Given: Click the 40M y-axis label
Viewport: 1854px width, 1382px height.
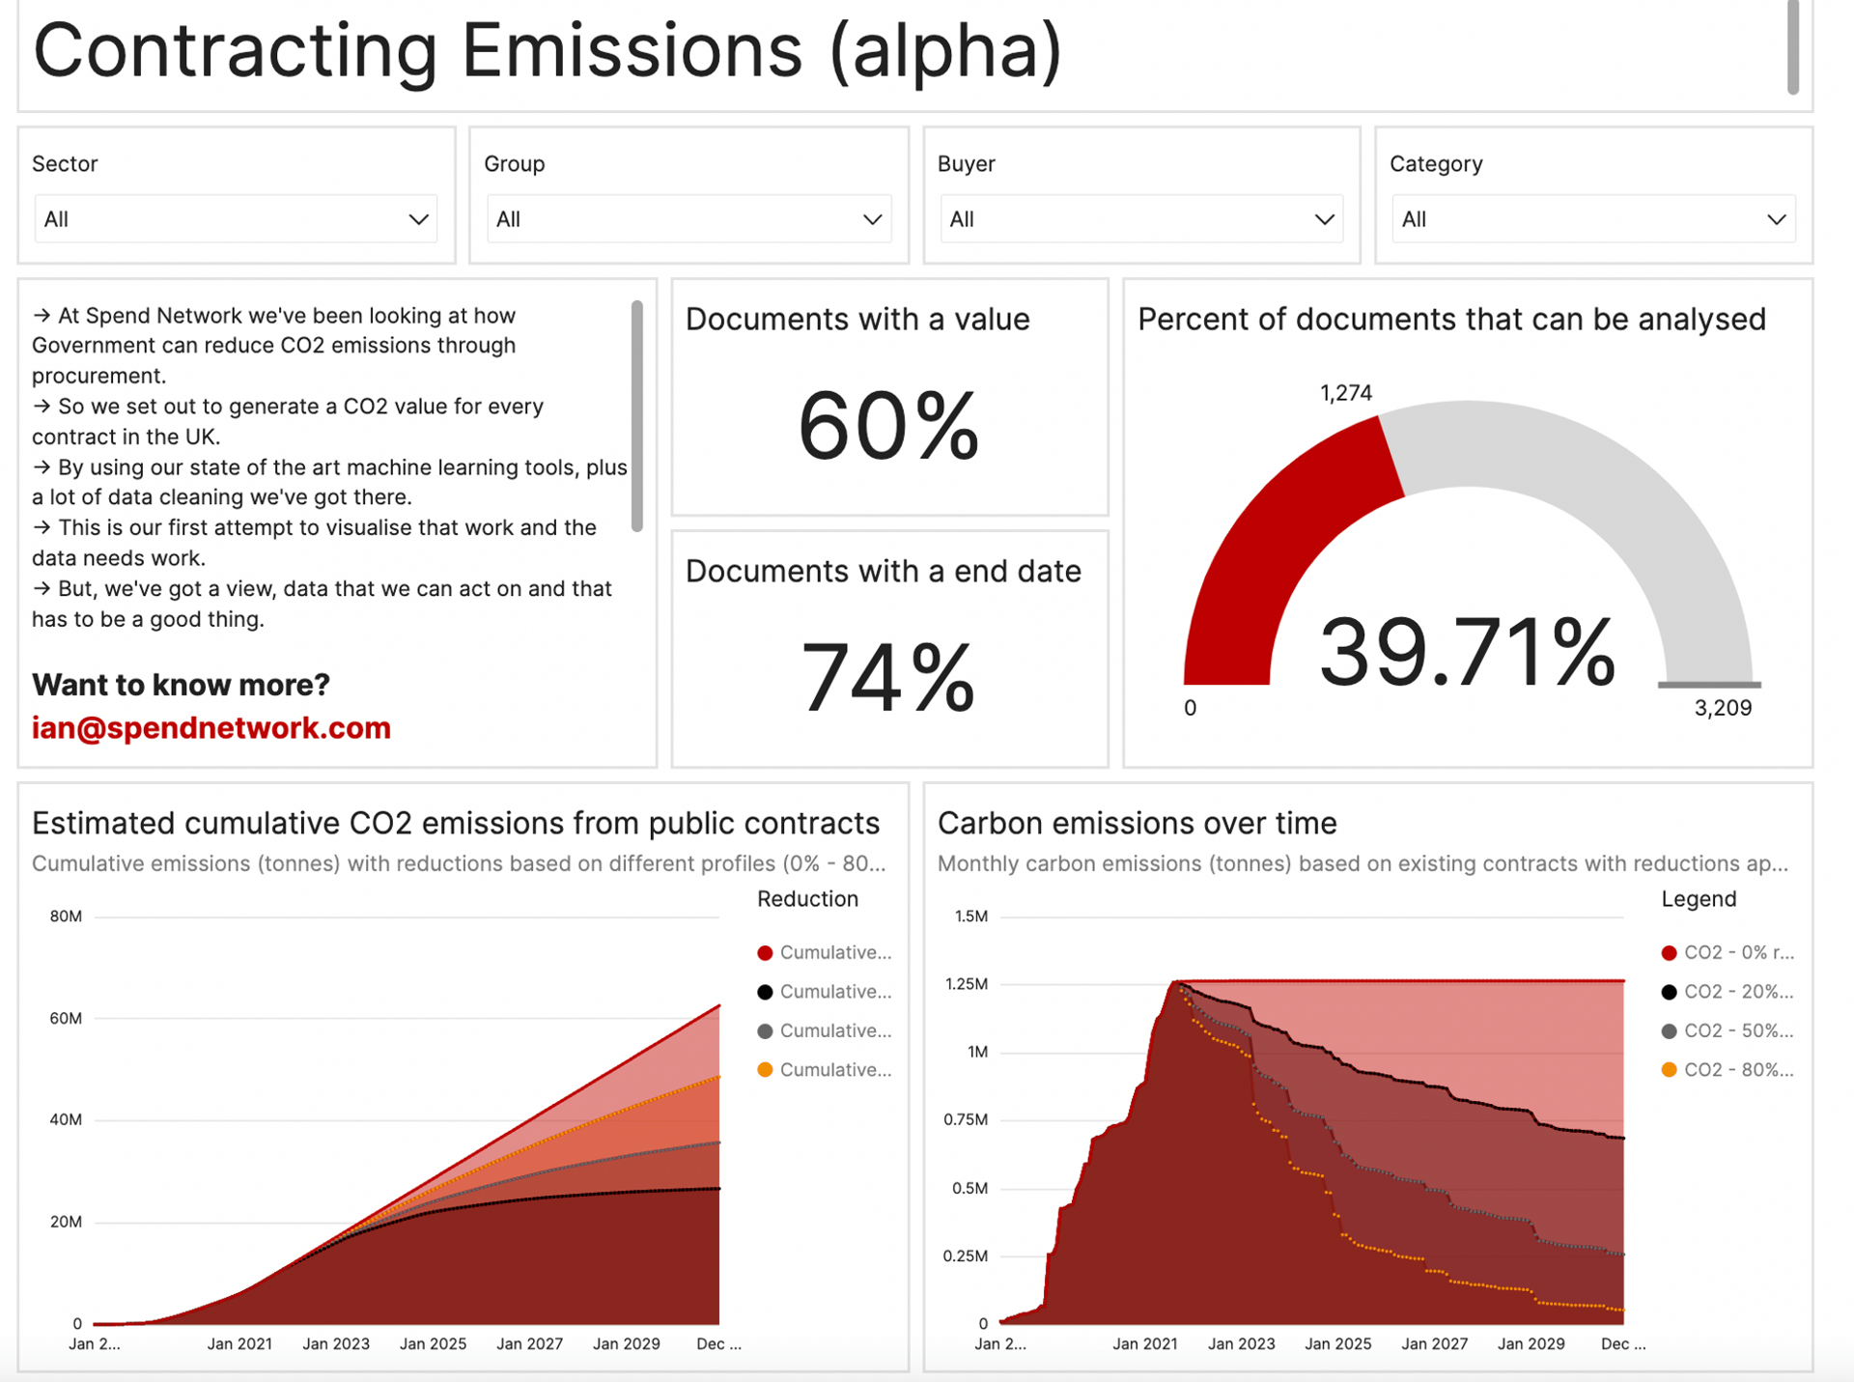Looking at the screenshot, I should click(x=66, y=1120).
